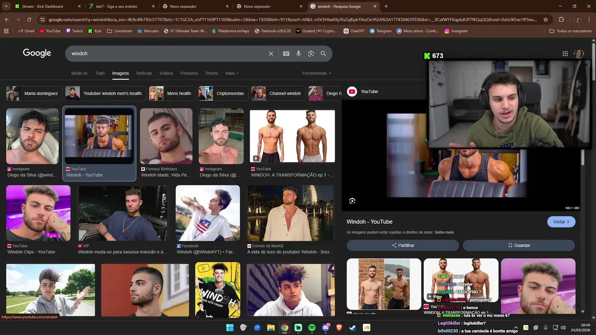Open WINDOH: A TRANSFORMAÇÃO ep.1 thumbnail

coord(292,136)
